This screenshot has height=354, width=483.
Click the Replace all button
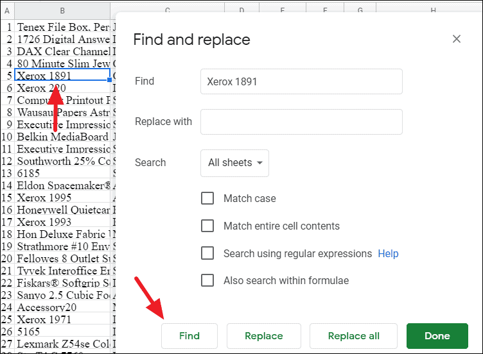click(x=353, y=336)
